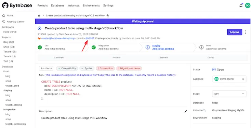The image size is (251, 128).
Task: Click the On-premises Staging MySQL instance
Action: (x=228, y=110)
